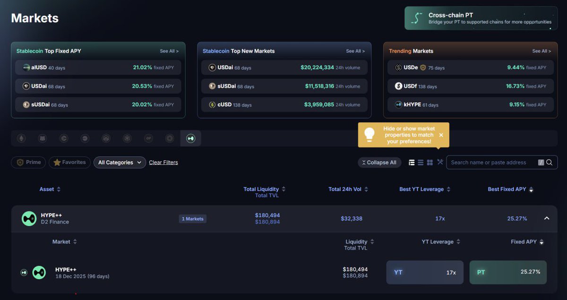Click the search name or address field

(x=491, y=162)
